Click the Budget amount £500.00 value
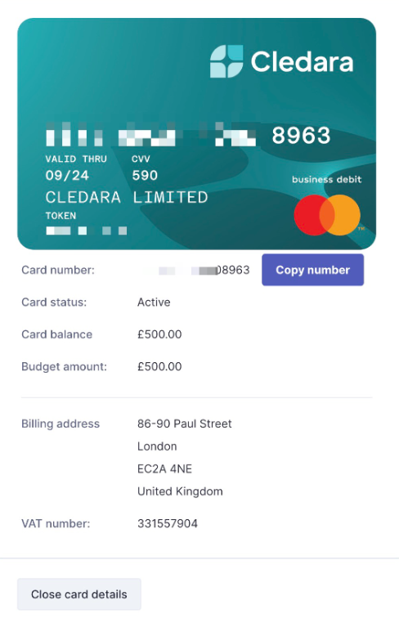The height and width of the screenshot is (623, 399). (159, 366)
